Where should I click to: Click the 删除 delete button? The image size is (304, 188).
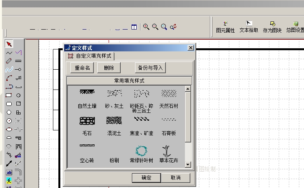(x=109, y=68)
